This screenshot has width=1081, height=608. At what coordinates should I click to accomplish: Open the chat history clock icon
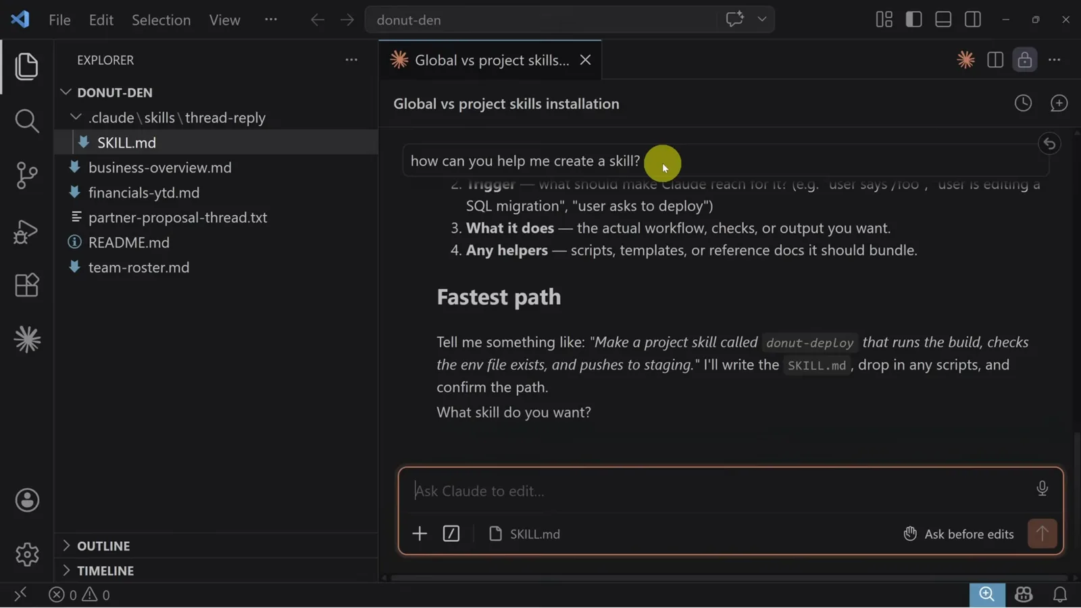(1023, 103)
